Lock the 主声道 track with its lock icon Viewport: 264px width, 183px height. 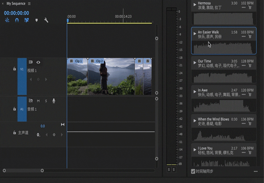[x=14, y=133]
